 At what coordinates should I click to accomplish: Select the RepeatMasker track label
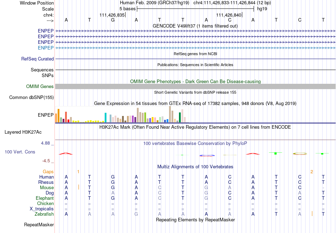tap(39, 225)
